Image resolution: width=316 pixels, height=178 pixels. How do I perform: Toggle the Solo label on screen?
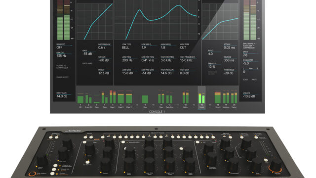click(x=245, y=80)
